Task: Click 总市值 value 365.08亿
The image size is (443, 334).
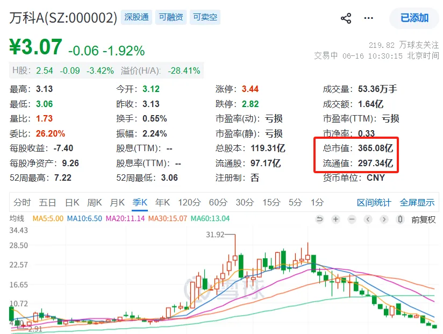Action: (375, 148)
